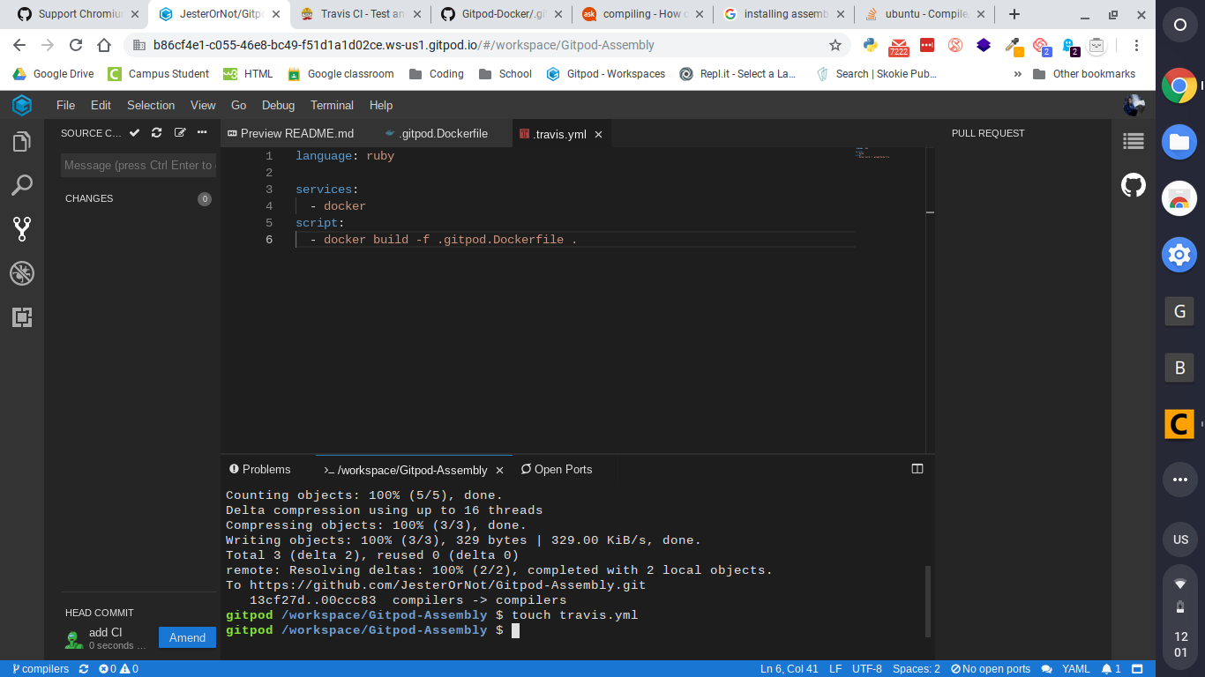This screenshot has height=677, width=1205.
Task: Focus the commit message input field
Action: point(138,165)
